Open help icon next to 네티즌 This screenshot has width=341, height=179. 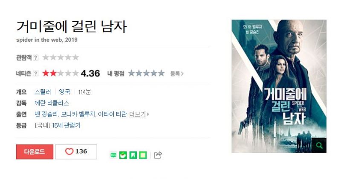pos(36,74)
